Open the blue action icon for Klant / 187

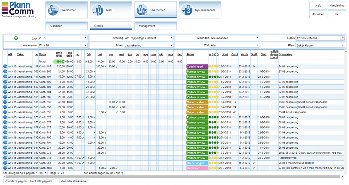5,66
